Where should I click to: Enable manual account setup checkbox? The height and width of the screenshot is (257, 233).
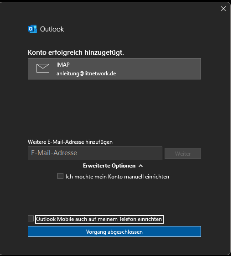tap(60, 176)
